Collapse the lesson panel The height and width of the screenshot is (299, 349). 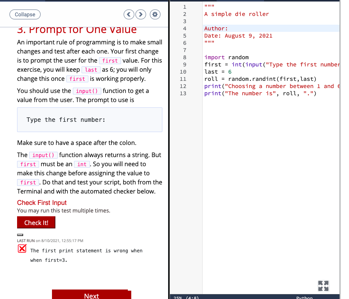[x=25, y=14]
